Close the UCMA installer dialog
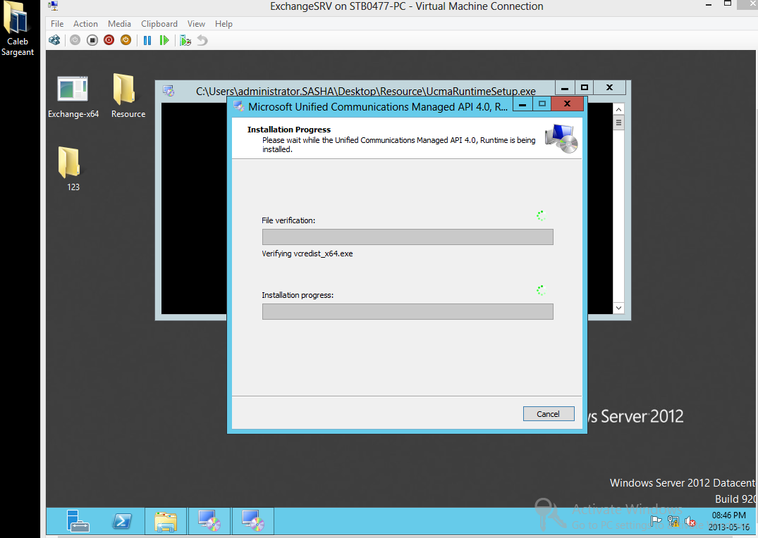The width and height of the screenshot is (758, 538). click(567, 104)
